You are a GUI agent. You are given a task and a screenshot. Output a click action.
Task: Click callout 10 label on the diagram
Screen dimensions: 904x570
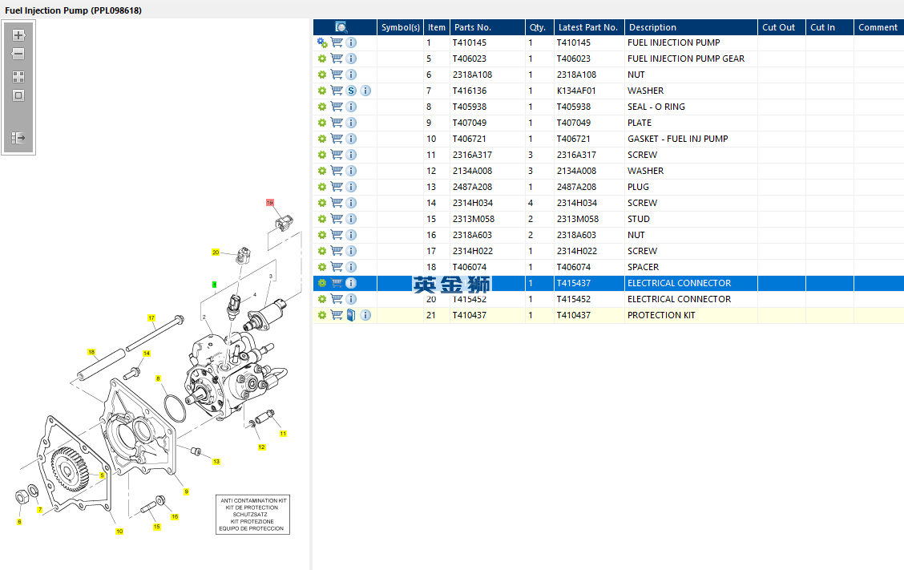[119, 532]
